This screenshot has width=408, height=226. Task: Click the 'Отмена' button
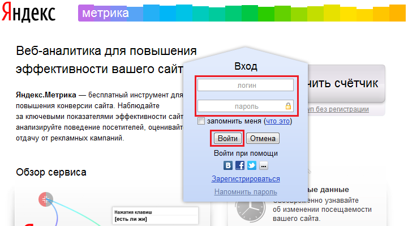click(x=263, y=138)
